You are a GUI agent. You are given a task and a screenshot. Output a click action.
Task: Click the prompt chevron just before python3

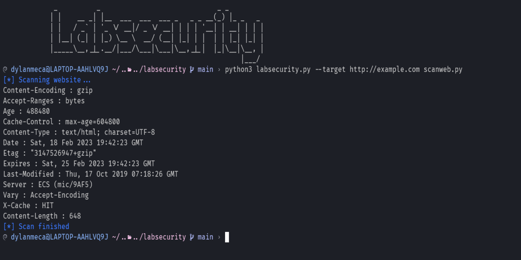[219, 69]
